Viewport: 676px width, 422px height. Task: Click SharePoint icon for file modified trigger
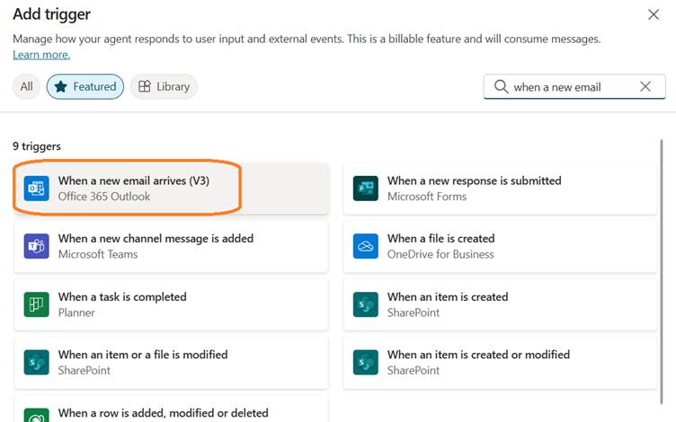(x=37, y=362)
